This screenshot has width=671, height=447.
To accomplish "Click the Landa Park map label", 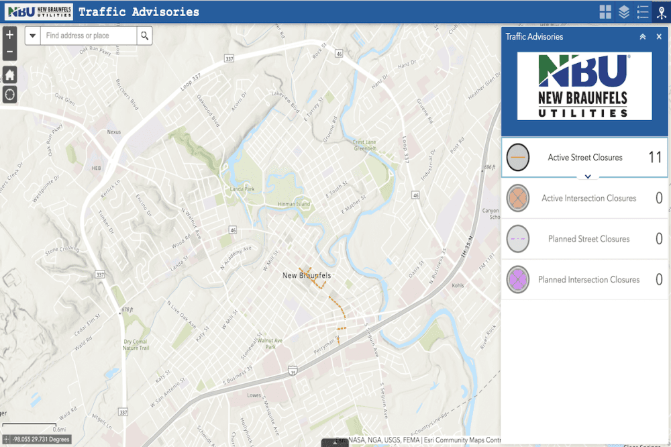I will (242, 189).
